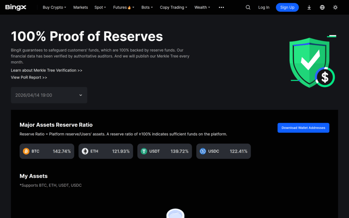
Task: Expand the Spot menu
Action: pos(100,7)
